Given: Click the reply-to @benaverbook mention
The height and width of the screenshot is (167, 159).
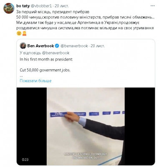Looking at the screenshot, I should 56,53.
